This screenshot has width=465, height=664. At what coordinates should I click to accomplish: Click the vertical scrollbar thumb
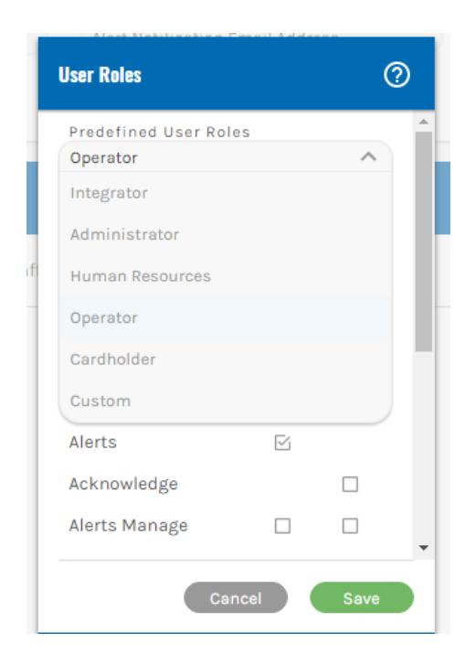coord(424,241)
